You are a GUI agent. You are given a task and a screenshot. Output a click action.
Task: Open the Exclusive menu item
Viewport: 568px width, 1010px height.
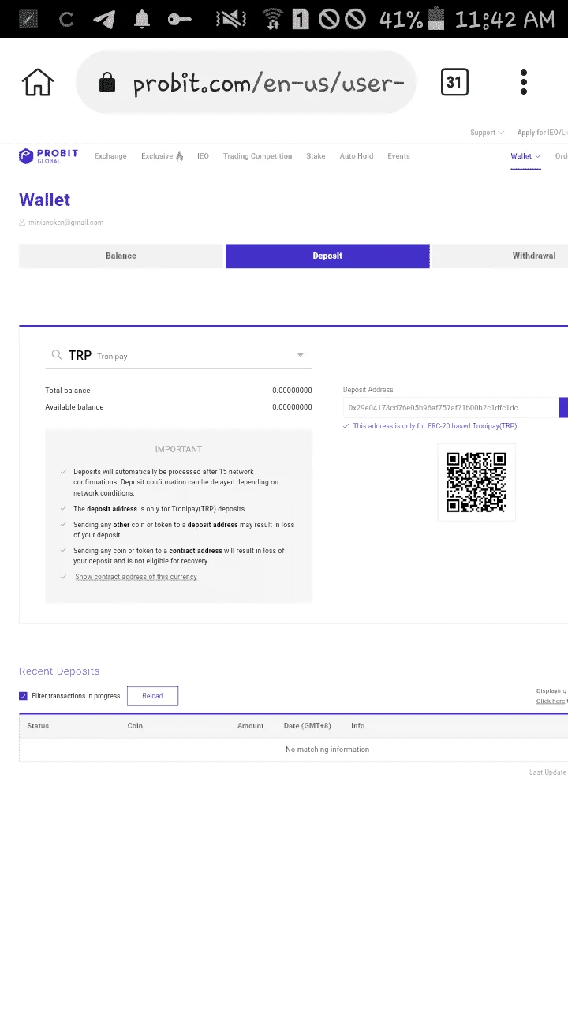[157, 156]
